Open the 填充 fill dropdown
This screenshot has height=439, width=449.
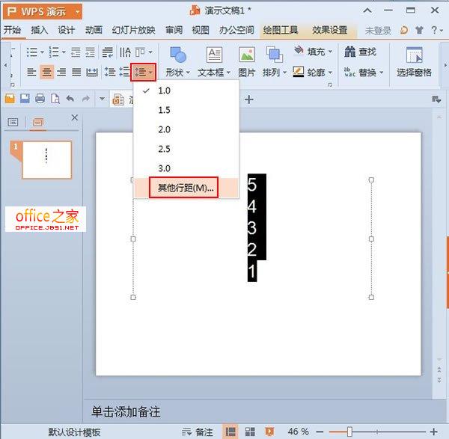[x=313, y=52]
